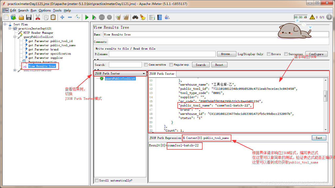This screenshot has height=188, width=335.
Task: Open the Options menu
Action: point(45,10)
